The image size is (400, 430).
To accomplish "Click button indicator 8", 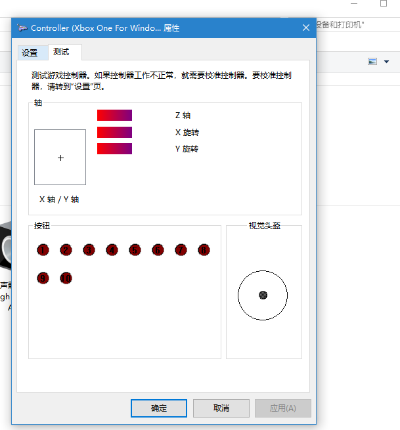I will [204, 250].
